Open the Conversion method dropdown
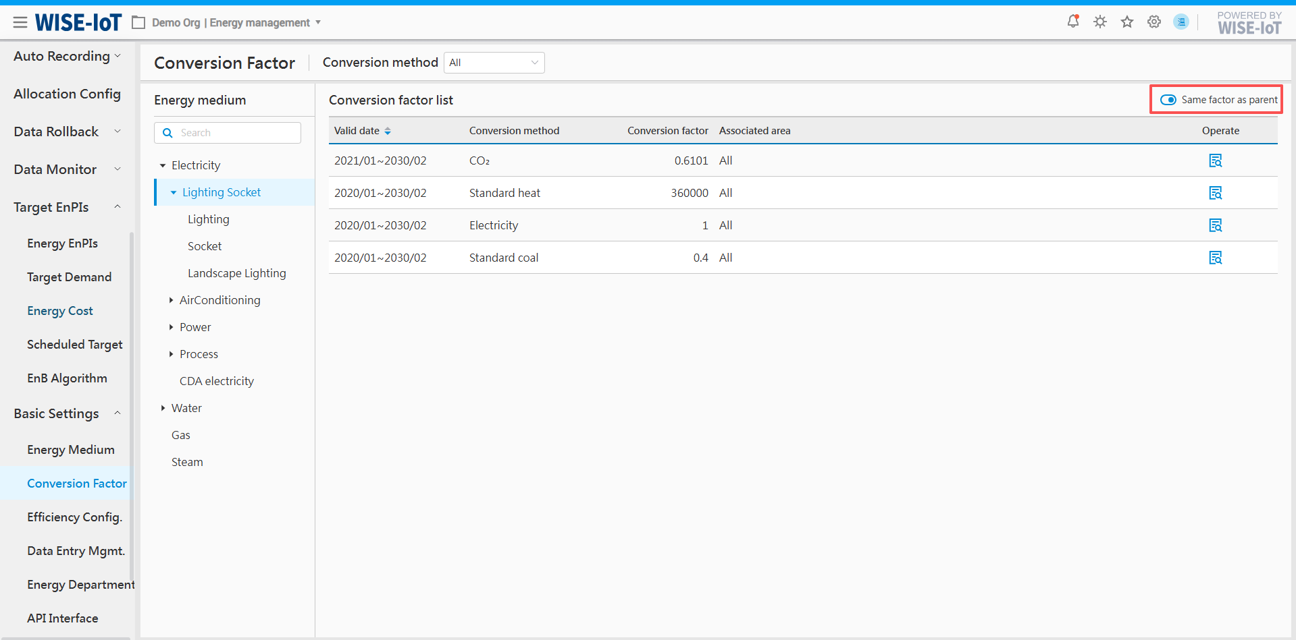 (494, 63)
